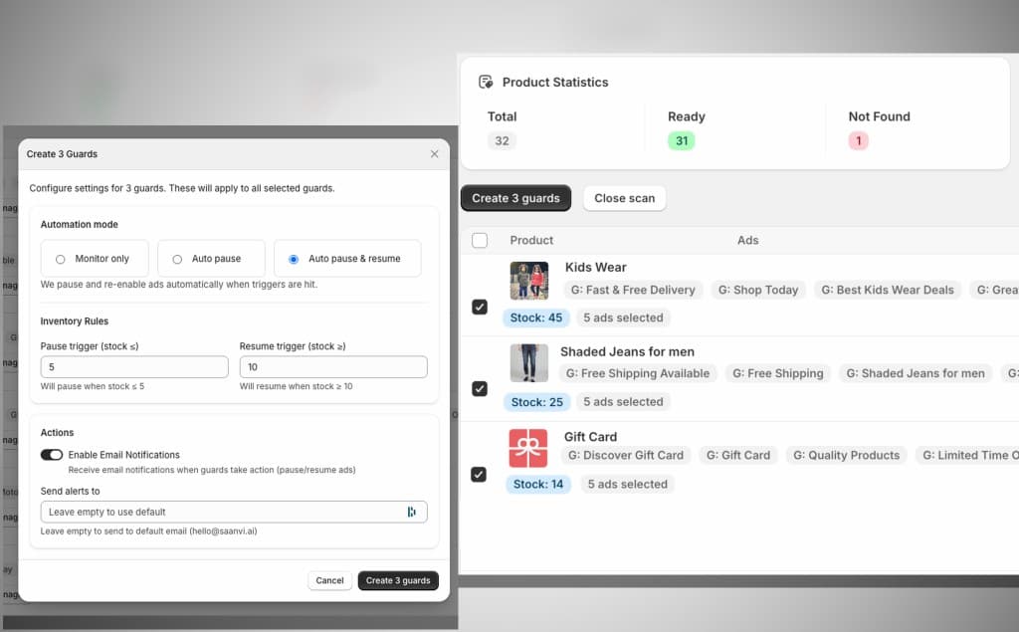Check the select-all products checkbox
The image size is (1019, 632).
pos(479,240)
